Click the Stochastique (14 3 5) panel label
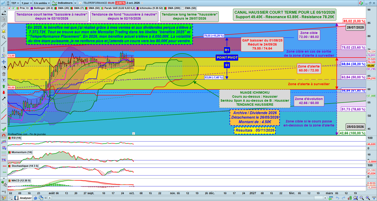The height and width of the screenshot is (201, 377). click(x=25, y=166)
